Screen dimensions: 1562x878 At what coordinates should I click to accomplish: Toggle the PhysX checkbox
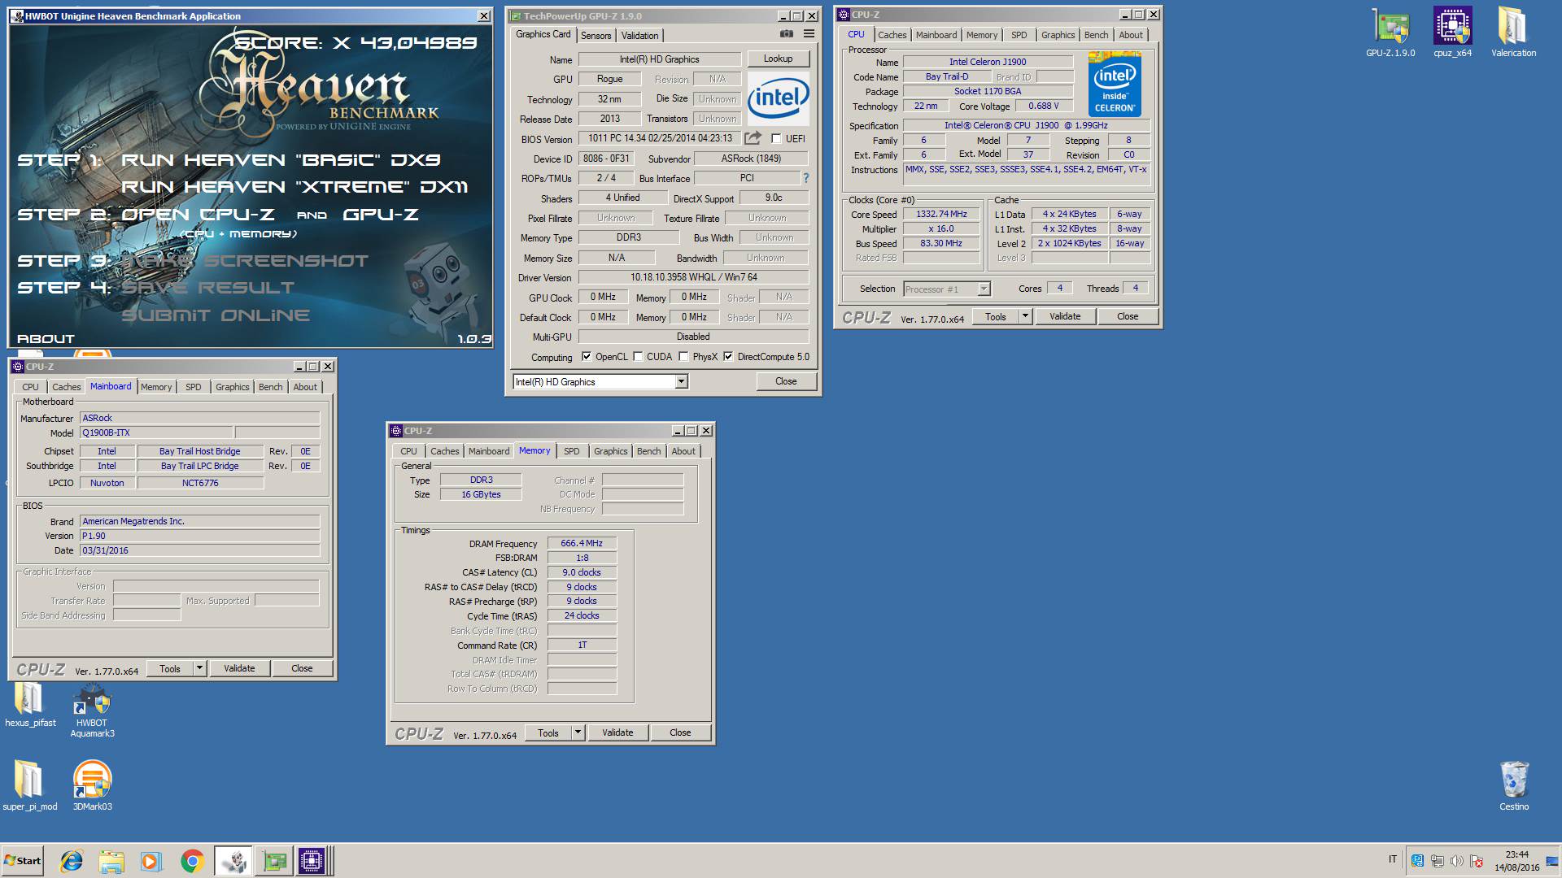684,356
